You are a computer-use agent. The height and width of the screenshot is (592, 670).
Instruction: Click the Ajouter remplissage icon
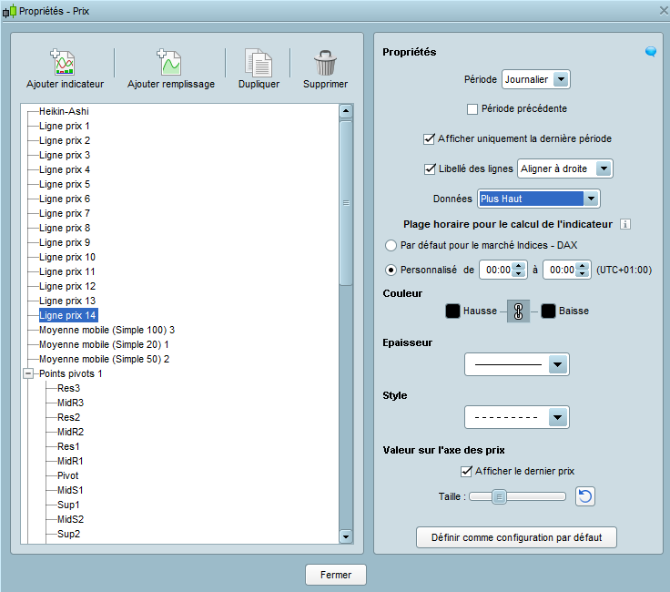[170, 62]
